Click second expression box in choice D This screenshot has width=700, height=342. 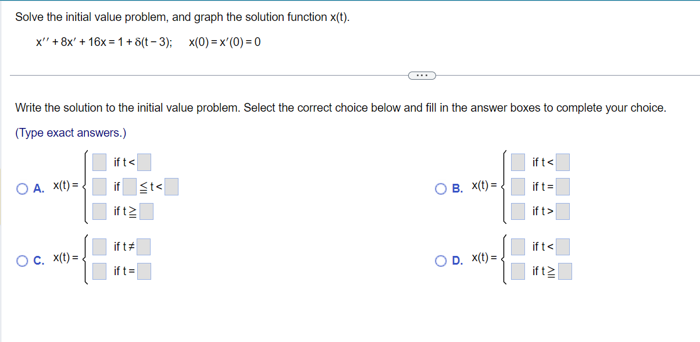click(x=518, y=271)
